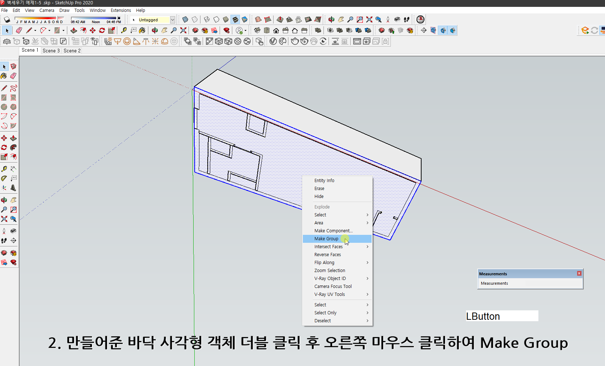The height and width of the screenshot is (366, 605).
Task: Open the Flip Along submenu arrow
Action: coord(367,262)
